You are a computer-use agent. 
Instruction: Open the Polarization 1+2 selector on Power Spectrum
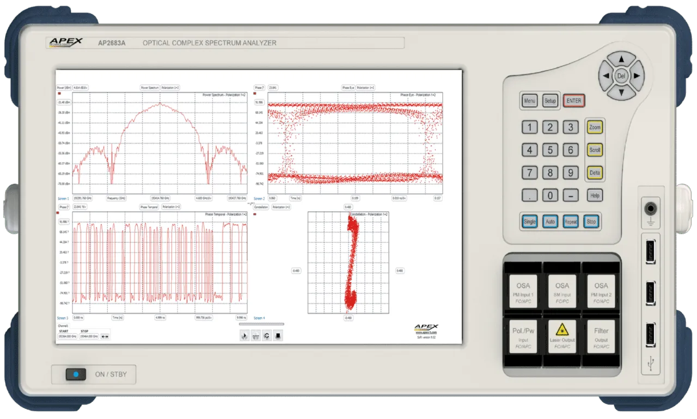170,88
